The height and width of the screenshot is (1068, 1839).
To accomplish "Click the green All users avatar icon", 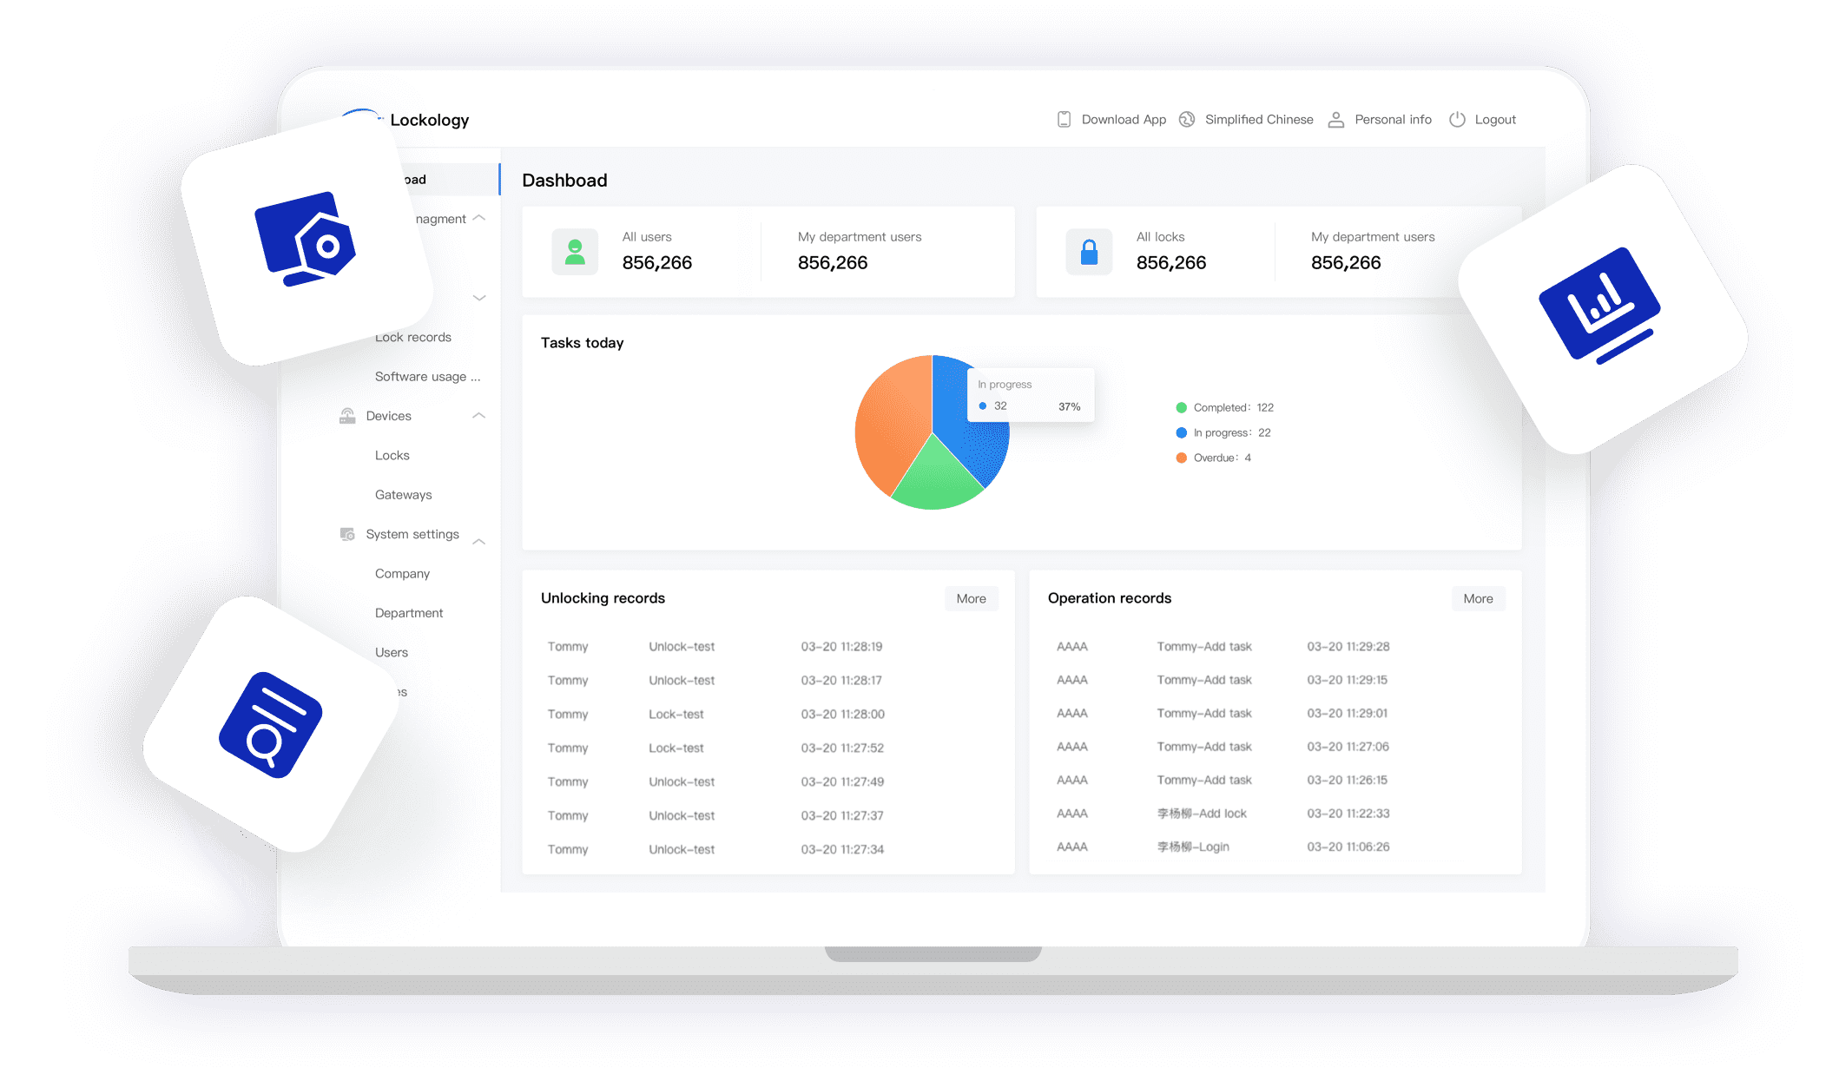I will [575, 252].
